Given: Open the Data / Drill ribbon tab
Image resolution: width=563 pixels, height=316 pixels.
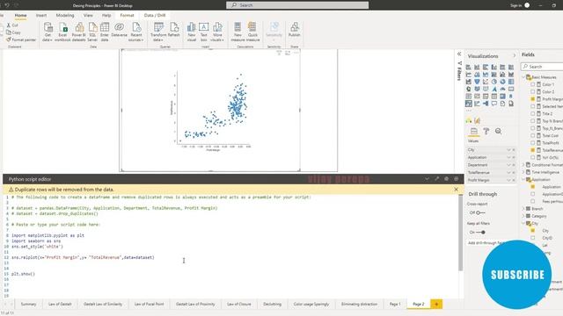Looking at the screenshot, I should pyautogui.click(x=155, y=16).
